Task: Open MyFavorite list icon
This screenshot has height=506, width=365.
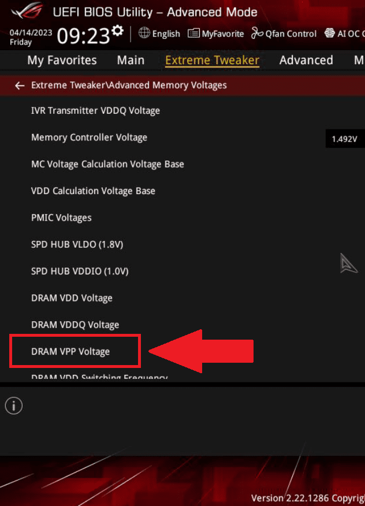Action: click(194, 34)
